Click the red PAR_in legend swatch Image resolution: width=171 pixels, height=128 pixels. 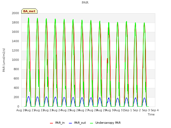pyautogui.click(x=51, y=123)
